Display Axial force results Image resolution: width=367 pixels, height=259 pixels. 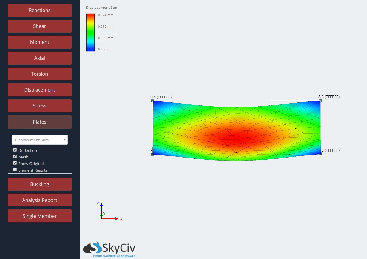point(40,58)
